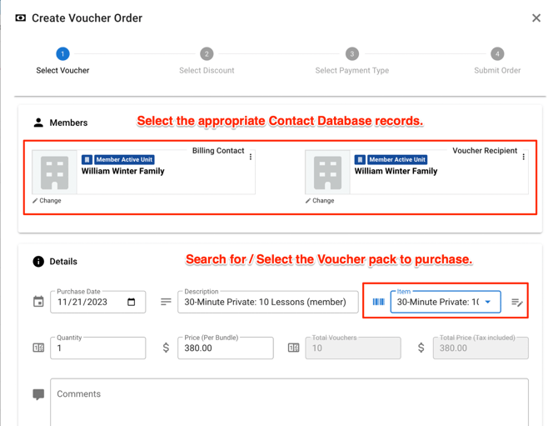Click the item list edit icon
This screenshot has height=426, width=558.
click(x=517, y=302)
